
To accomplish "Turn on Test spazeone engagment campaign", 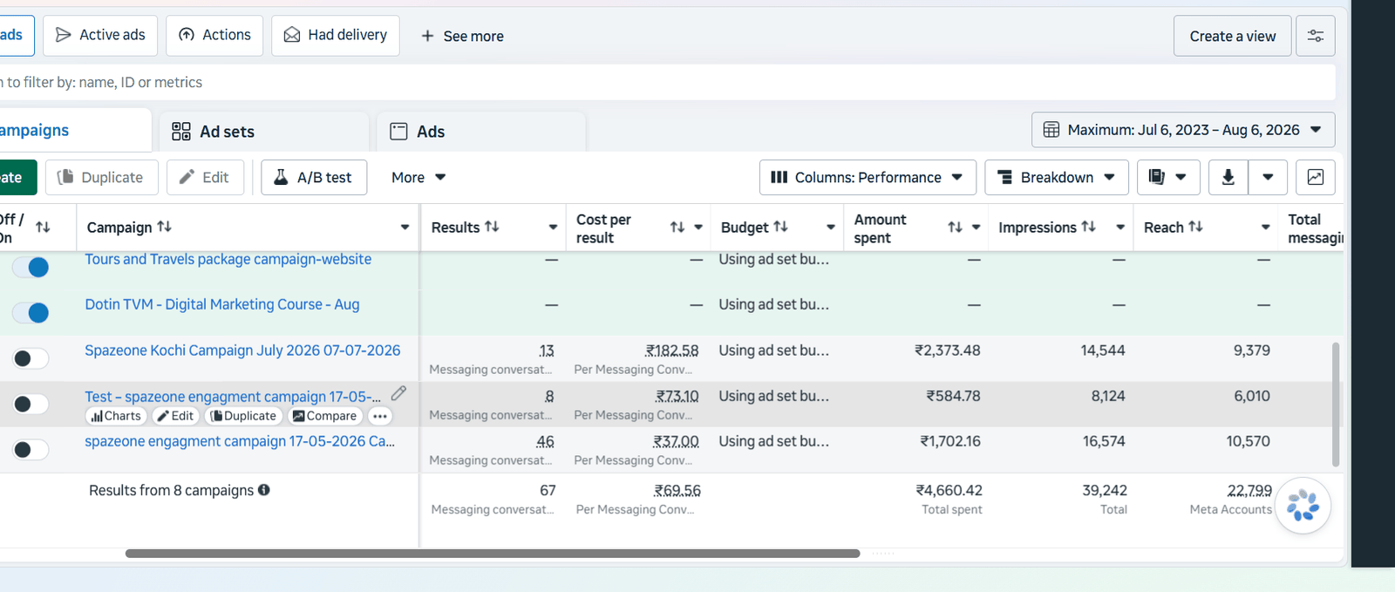I will [31, 404].
